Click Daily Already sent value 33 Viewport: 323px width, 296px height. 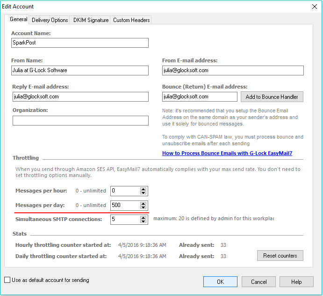click(223, 256)
